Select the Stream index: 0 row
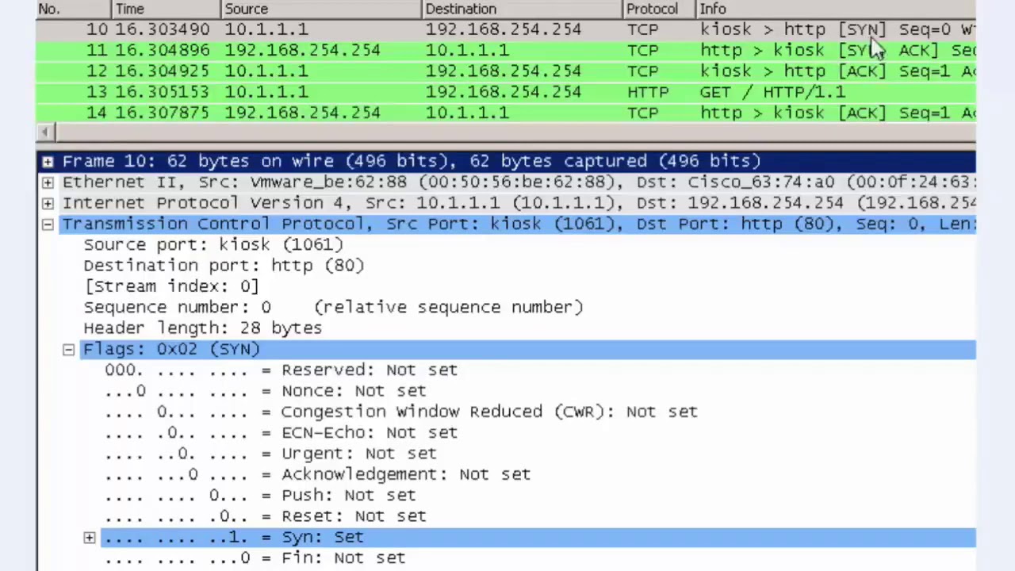 tap(171, 286)
